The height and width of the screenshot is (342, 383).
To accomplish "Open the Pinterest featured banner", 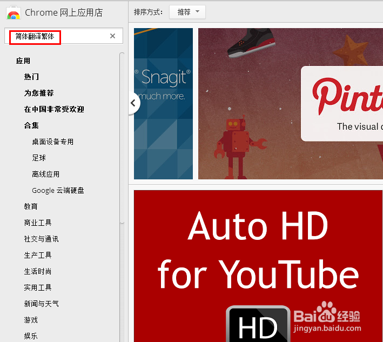I will [x=291, y=104].
